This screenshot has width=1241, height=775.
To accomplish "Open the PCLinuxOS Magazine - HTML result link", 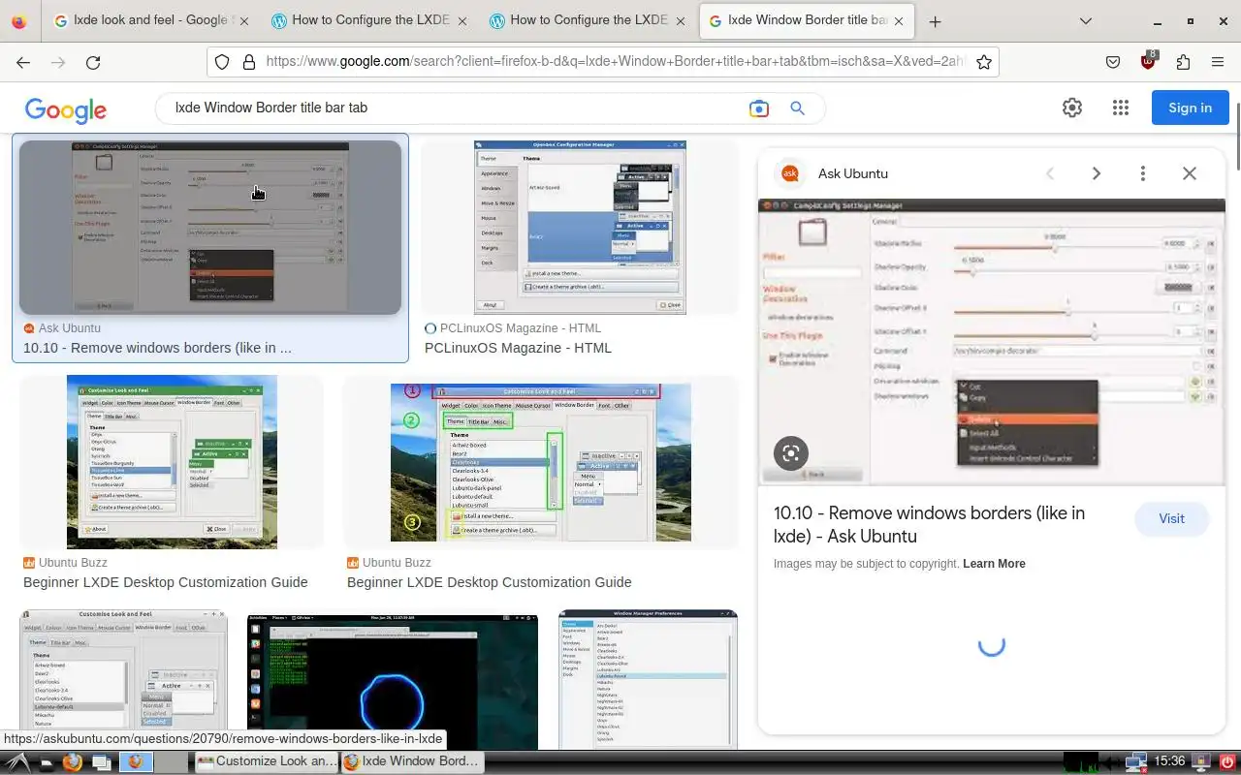I will point(518,348).
